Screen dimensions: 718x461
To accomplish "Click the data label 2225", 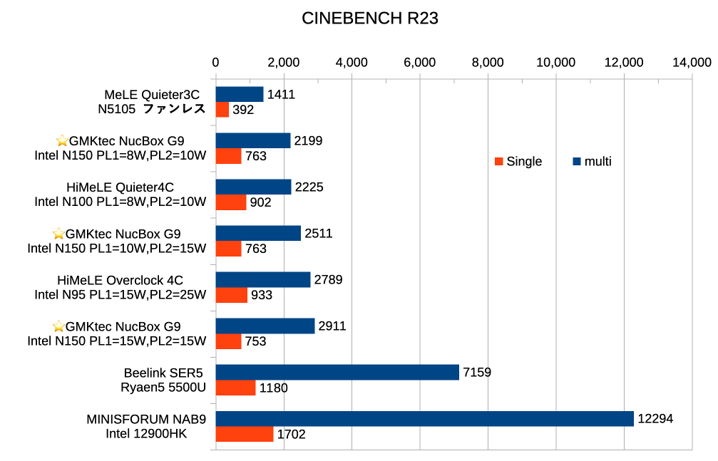I will tap(309, 187).
